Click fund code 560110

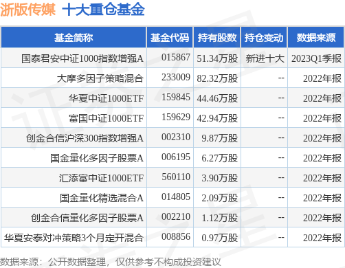click(x=176, y=177)
